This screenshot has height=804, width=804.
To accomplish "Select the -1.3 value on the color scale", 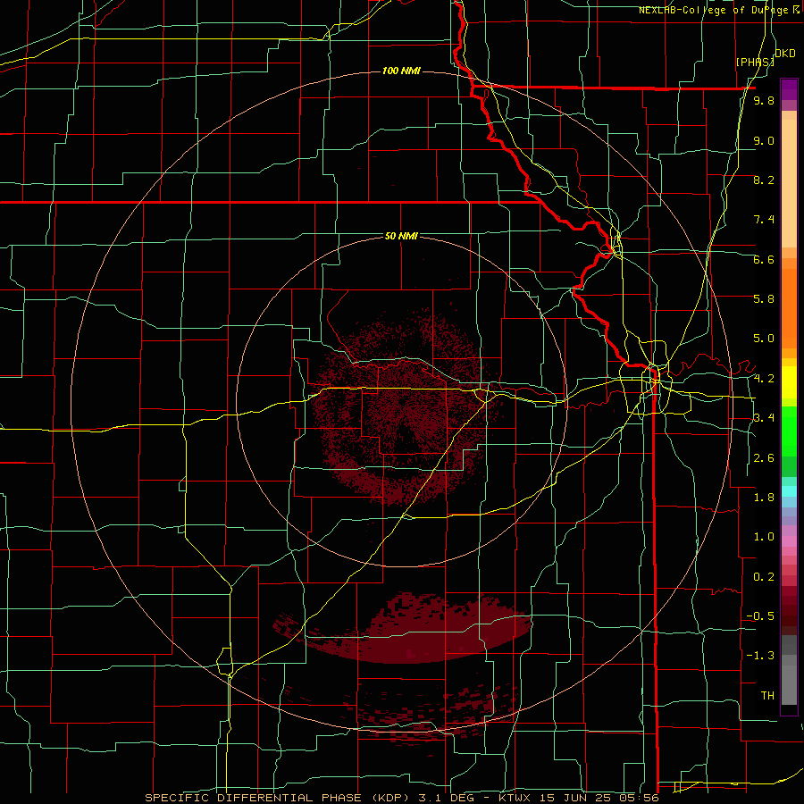I will pyautogui.click(x=760, y=656).
